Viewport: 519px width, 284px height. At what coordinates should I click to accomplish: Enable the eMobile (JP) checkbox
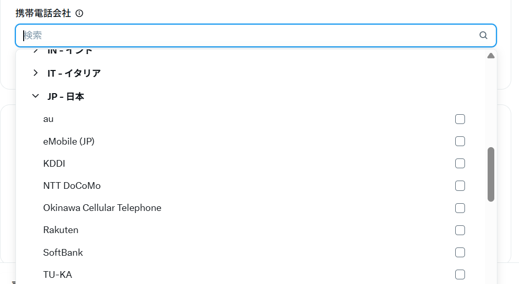[x=460, y=141]
